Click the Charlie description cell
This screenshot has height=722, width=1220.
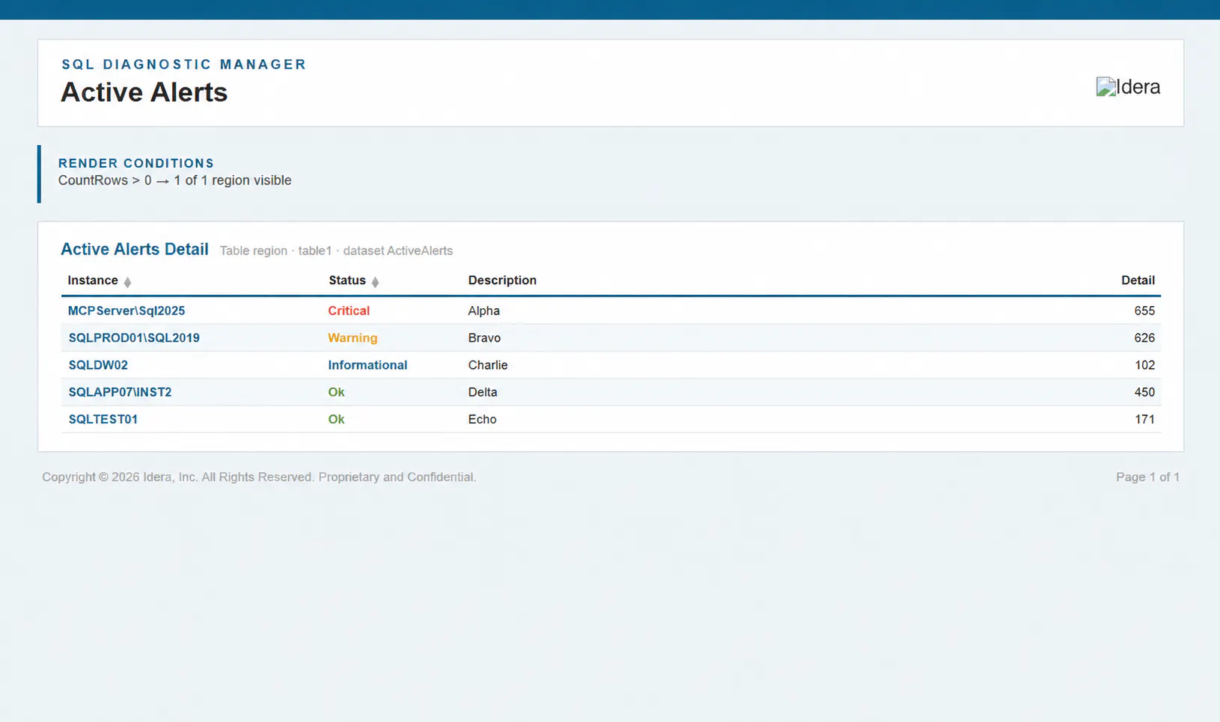(x=488, y=365)
